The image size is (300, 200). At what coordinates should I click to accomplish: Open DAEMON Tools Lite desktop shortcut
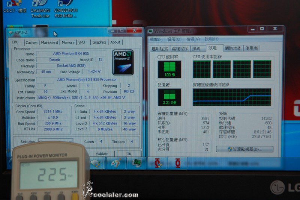40,9
